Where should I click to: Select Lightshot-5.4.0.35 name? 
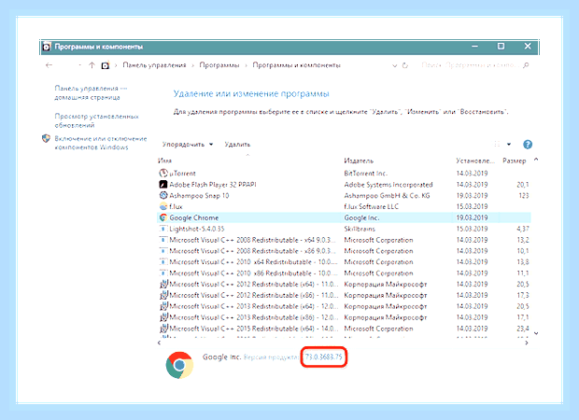(197, 229)
